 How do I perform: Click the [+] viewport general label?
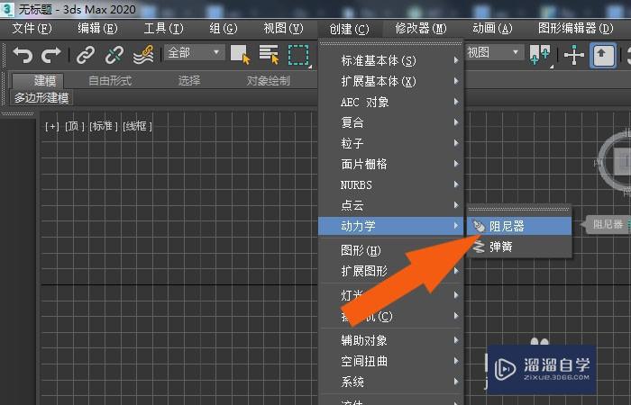click(52, 127)
